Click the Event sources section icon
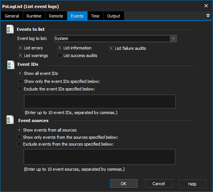Screen dimensions: 213x192 [x=10, y=120]
